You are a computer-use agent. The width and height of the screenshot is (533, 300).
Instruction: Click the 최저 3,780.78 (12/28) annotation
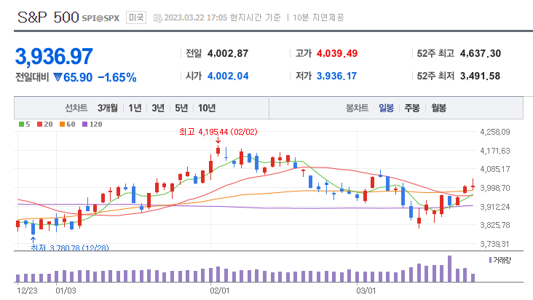(x=70, y=248)
